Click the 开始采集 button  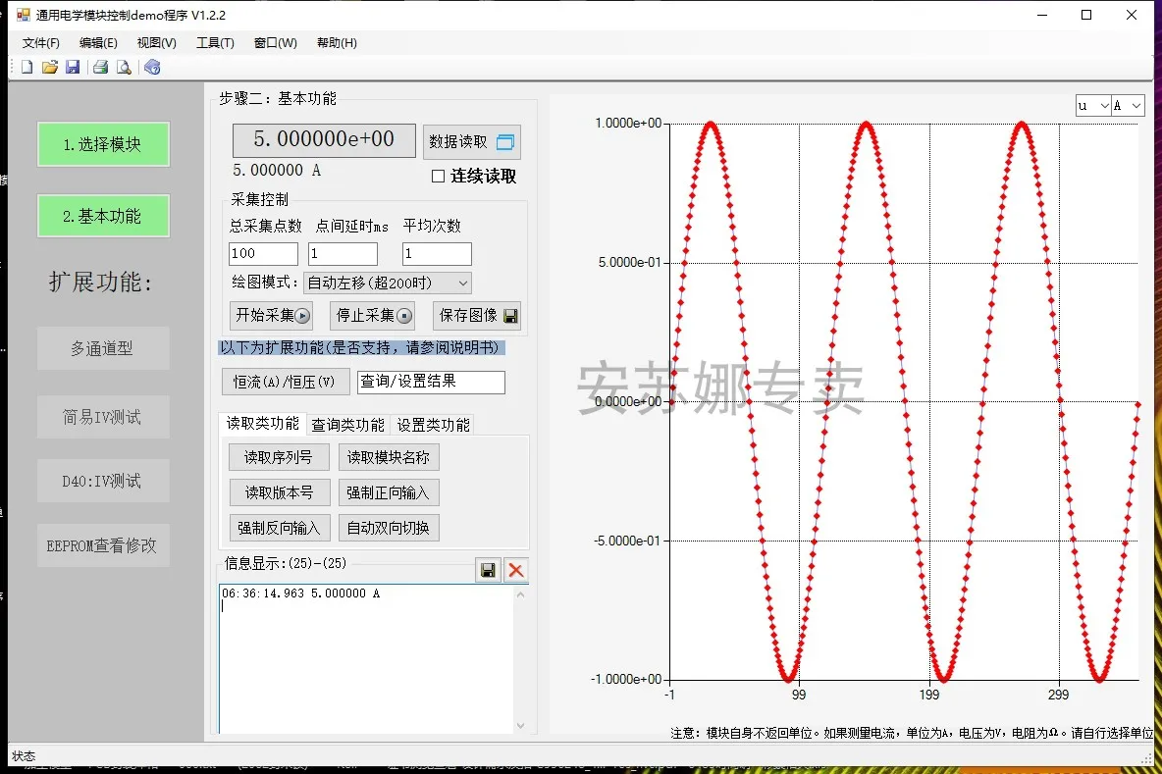pos(272,316)
